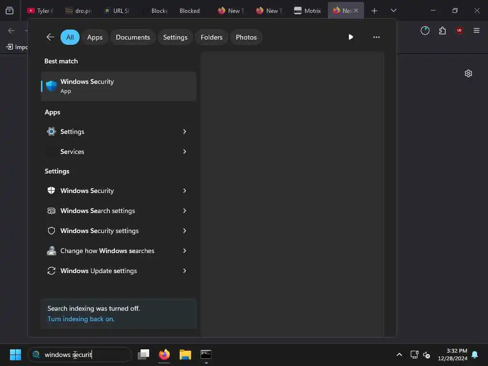Screen dimensions: 488x366
Task: Select the All filter
Action: pyautogui.click(x=70, y=37)
